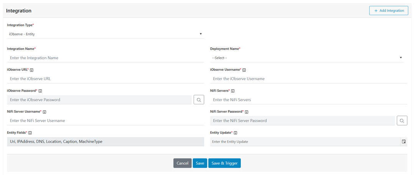The width and height of the screenshot is (418, 175).
Task: Focus the Integration Name input field
Action: [x=105, y=58]
